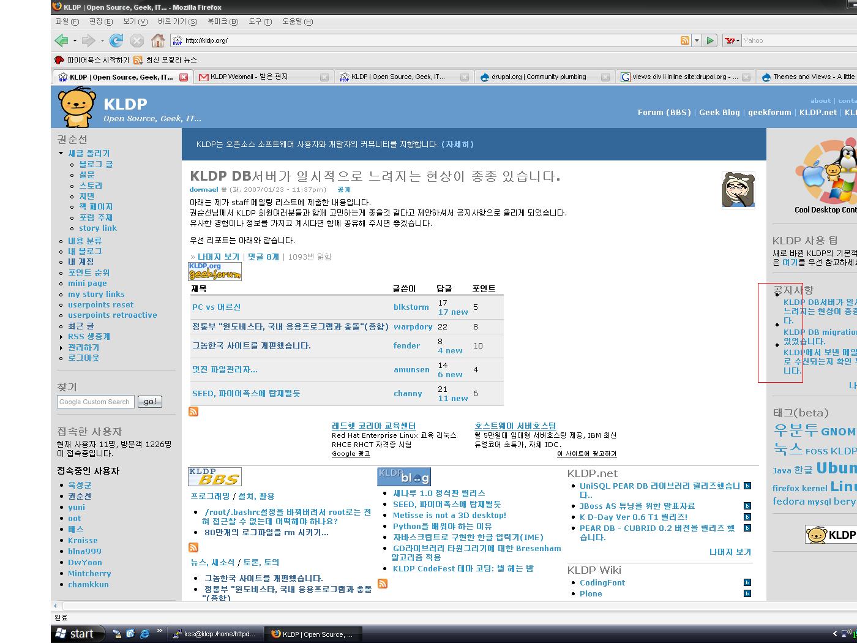Click the geekforum logo above the table
This screenshot has width=857, height=643.
[x=215, y=271]
